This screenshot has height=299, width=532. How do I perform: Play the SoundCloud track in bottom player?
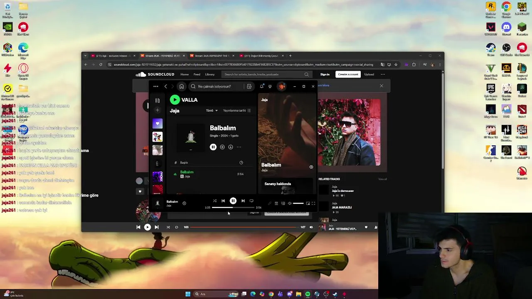[x=148, y=227]
